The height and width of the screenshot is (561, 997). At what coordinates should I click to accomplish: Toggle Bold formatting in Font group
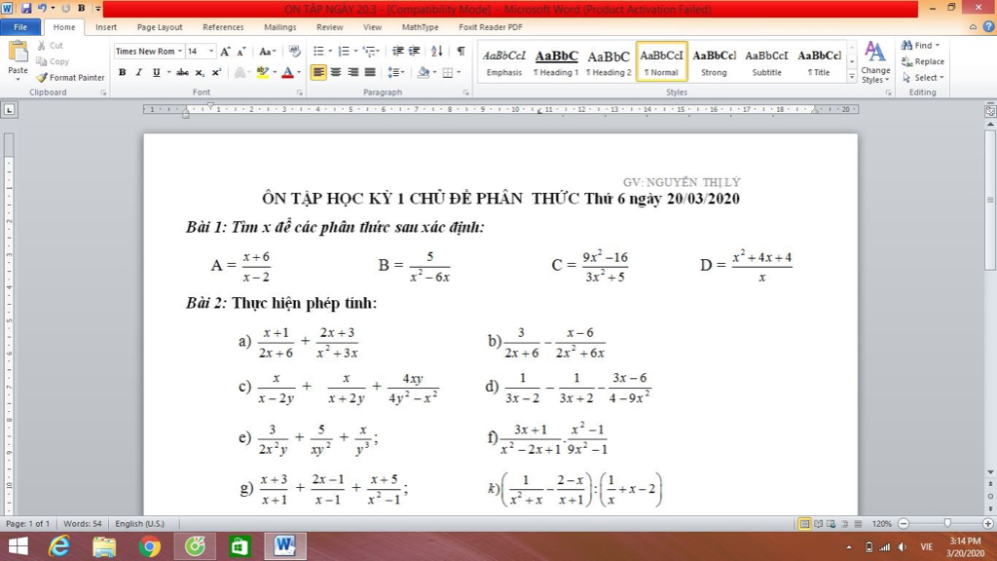(x=122, y=72)
